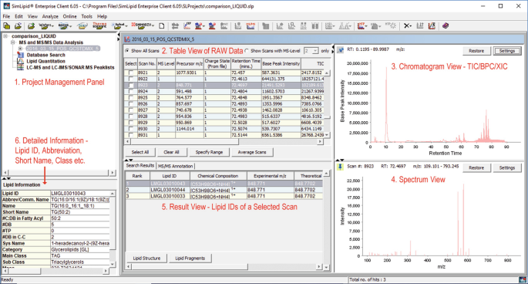The width and height of the screenshot is (528, 284).
Task: Click the status bar icon at the far right
Action: [x=523, y=279]
